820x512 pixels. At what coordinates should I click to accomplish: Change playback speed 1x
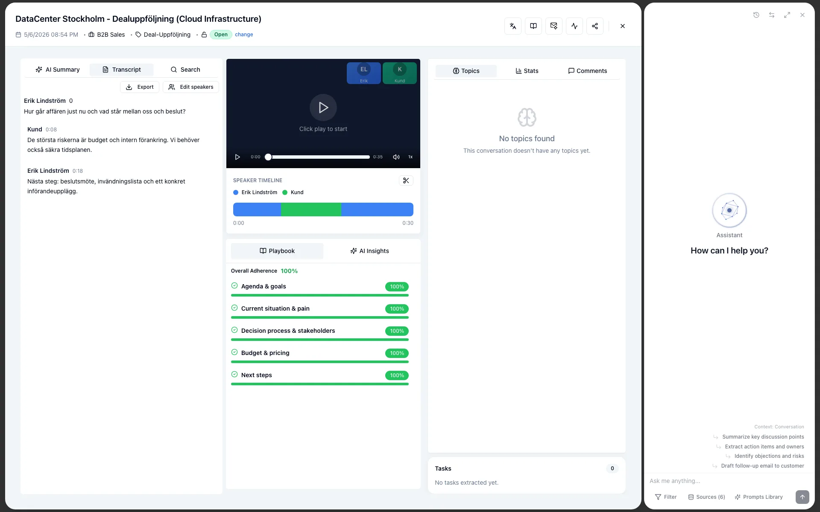pyautogui.click(x=410, y=157)
